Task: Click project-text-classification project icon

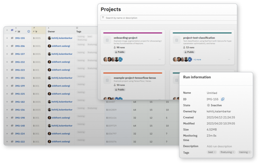Action: point(176,40)
